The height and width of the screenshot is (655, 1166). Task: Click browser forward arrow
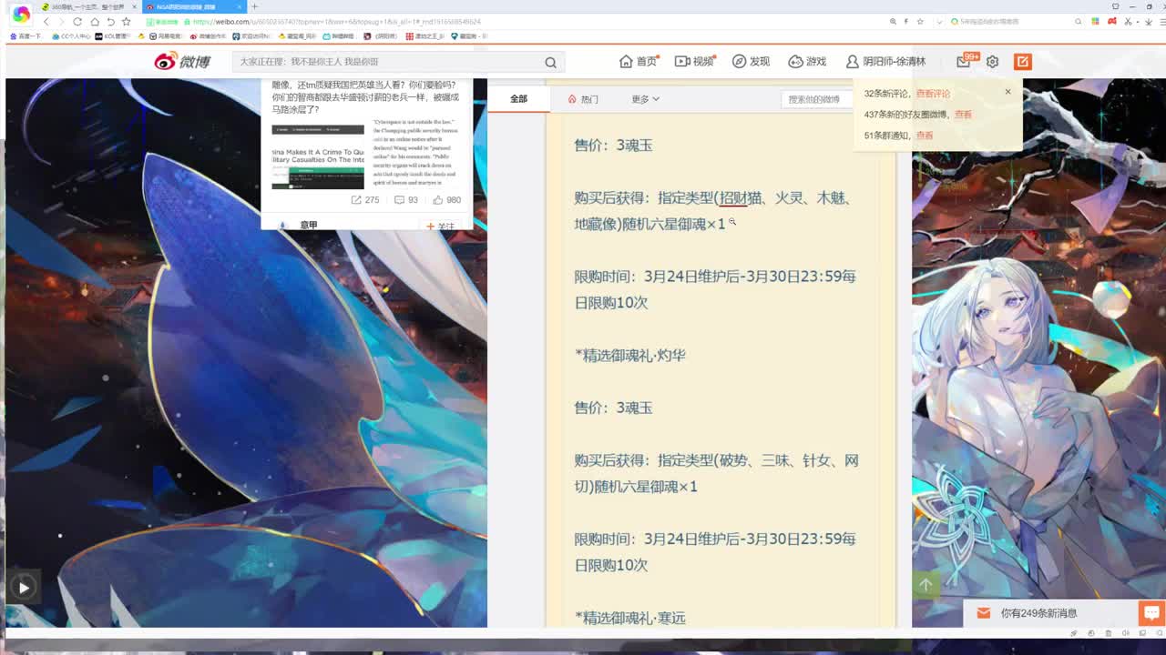pos(61,21)
